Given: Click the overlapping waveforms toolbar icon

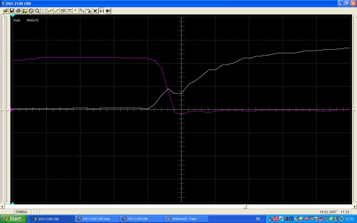Looking at the screenshot, I should 63,11.
